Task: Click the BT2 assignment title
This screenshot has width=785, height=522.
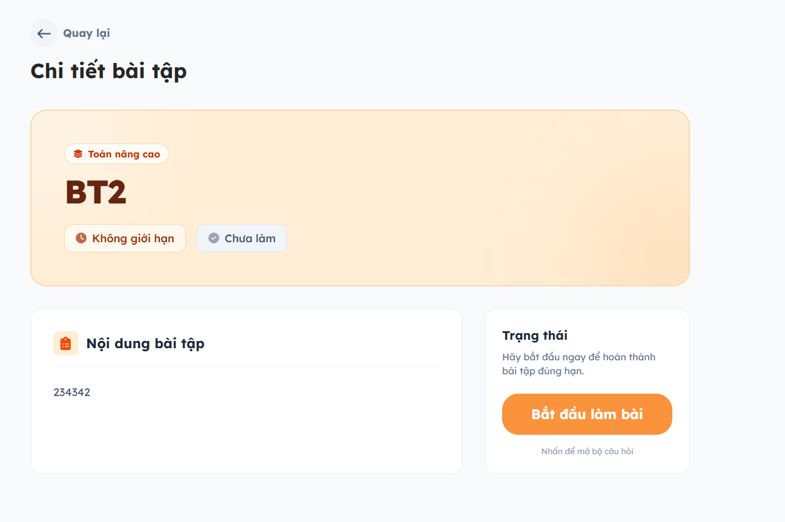Action: click(96, 193)
